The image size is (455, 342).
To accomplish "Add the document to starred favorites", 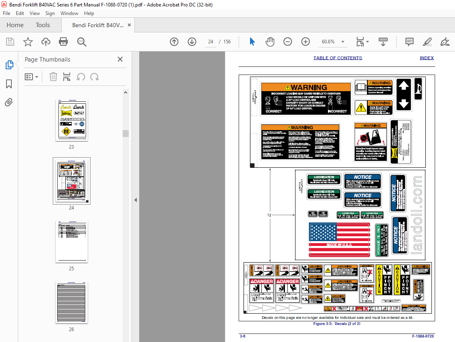I will [28, 42].
